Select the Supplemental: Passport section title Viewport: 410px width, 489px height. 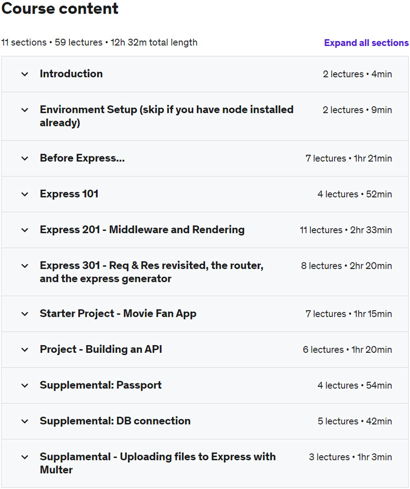[x=101, y=385]
